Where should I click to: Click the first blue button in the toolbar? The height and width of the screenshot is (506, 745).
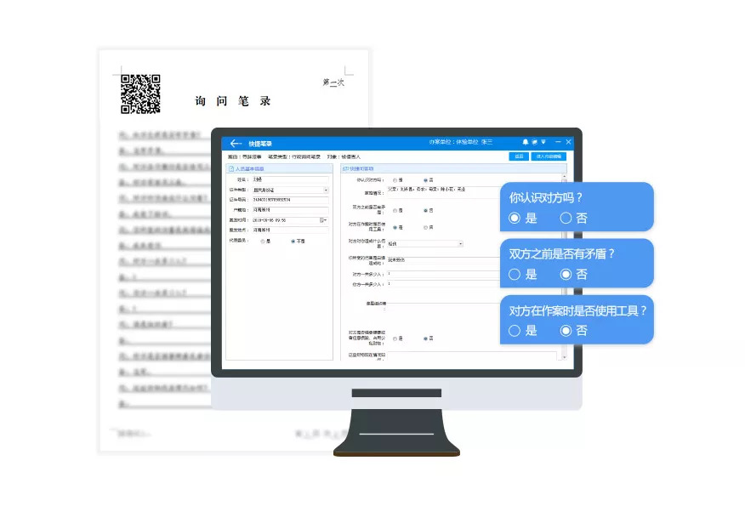tap(517, 156)
